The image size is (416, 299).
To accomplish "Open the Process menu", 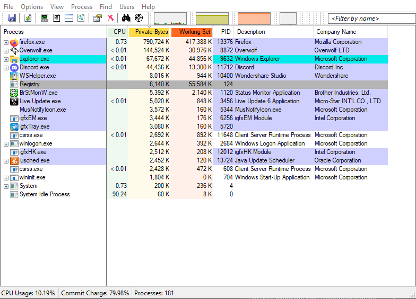I will 82,6.
